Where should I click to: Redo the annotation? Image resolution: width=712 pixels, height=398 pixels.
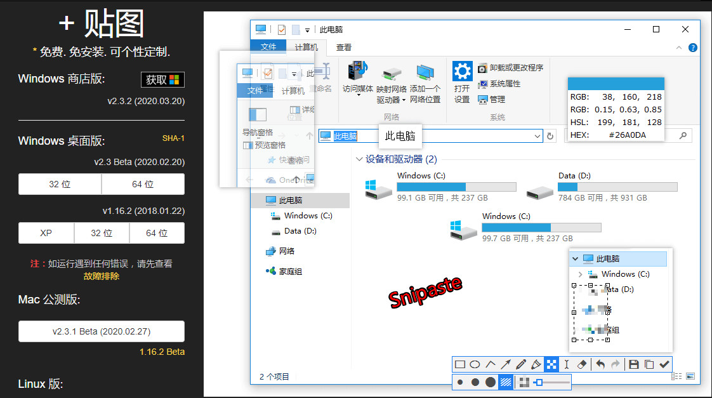tap(616, 364)
